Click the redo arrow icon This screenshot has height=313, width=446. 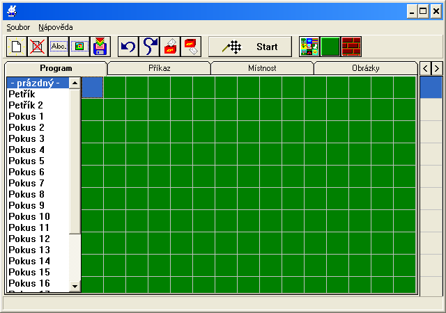150,47
